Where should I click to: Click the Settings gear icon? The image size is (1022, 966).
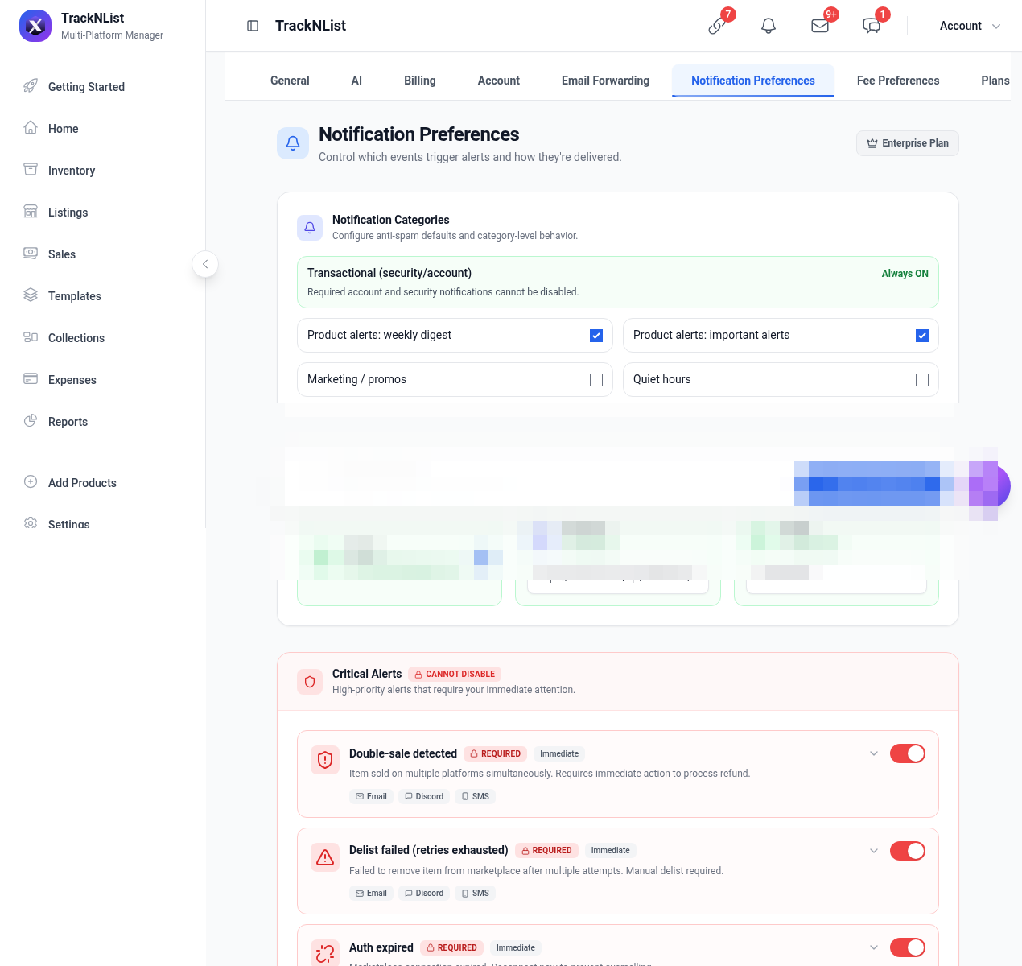(x=31, y=523)
